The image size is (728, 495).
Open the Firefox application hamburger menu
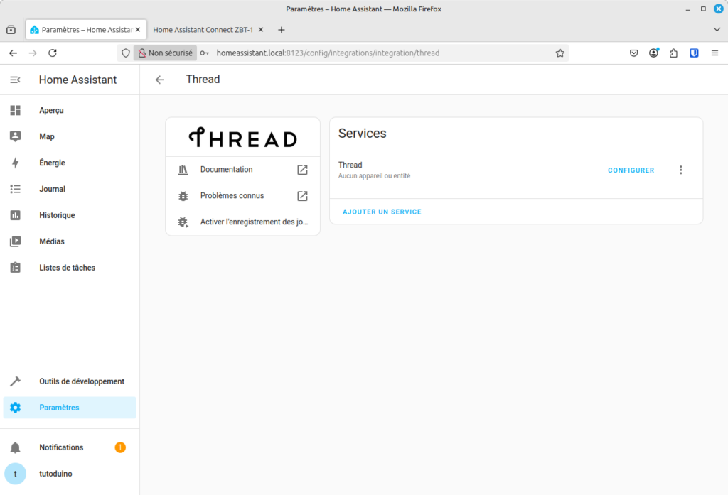(715, 53)
